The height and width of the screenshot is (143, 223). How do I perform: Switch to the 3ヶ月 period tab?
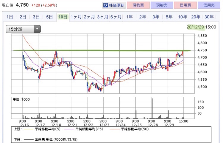[103, 17]
